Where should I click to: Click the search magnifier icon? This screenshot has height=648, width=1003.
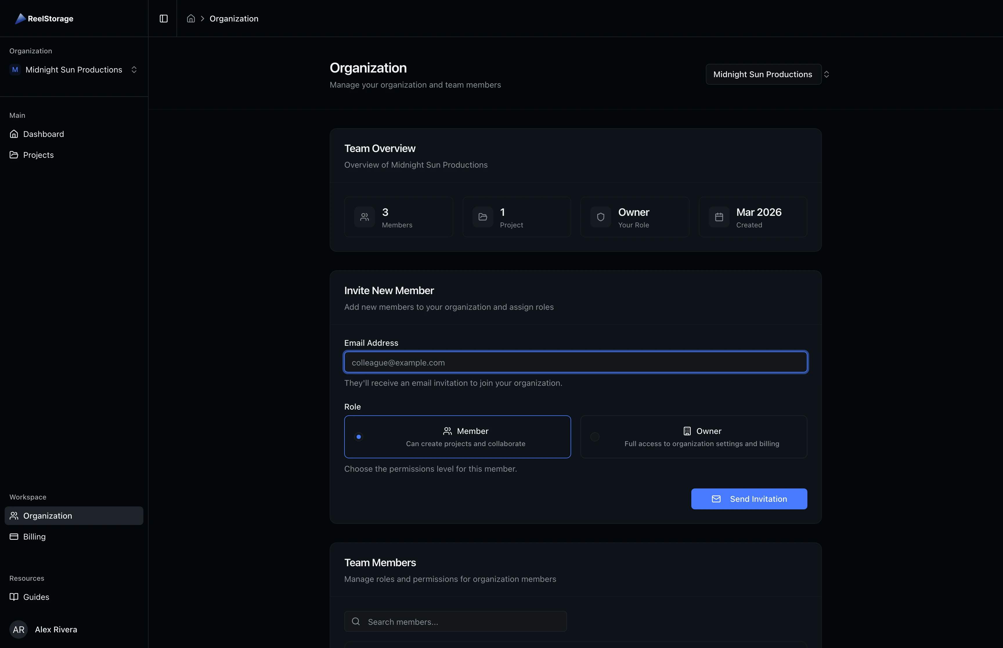[x=356, y=622]
